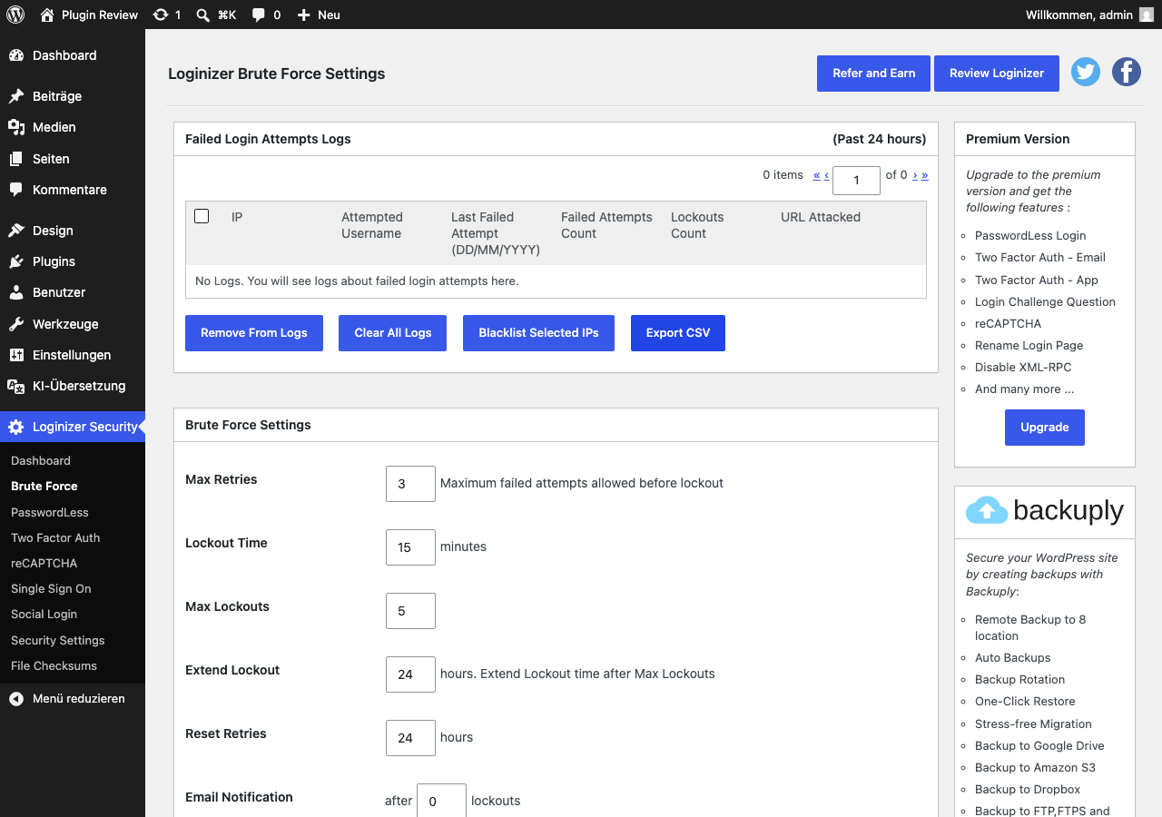Click the Menü reduzieren collapse arrow
Screen dimensions: 1162x817
16,699
